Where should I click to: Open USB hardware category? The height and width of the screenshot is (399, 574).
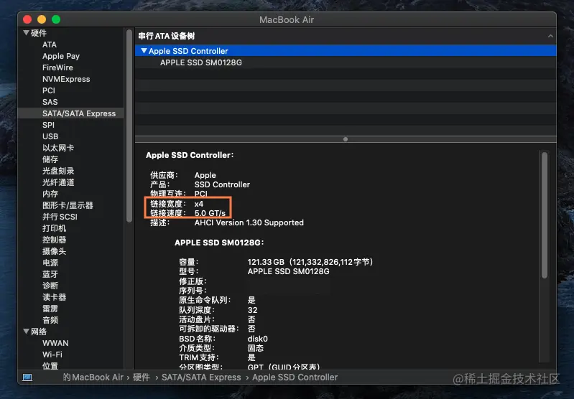50,136
